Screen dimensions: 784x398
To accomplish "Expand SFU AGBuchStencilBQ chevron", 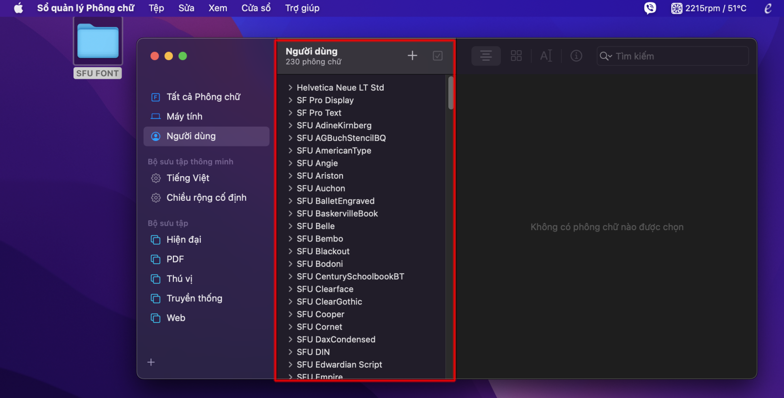I will pyautogui.click(x=290, y=138).
